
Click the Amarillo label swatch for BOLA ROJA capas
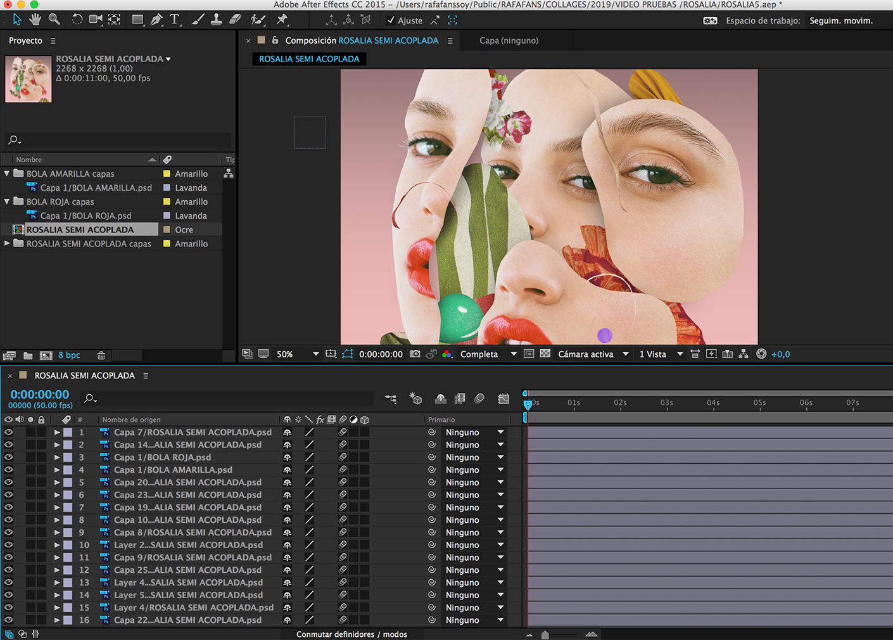pos(167,202)
